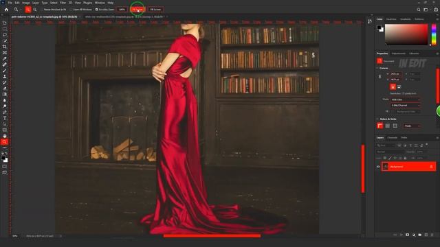This screenshot has width=440, height=247.
Task: Click the Fill Screen button
Action: [x=155, y=10]
